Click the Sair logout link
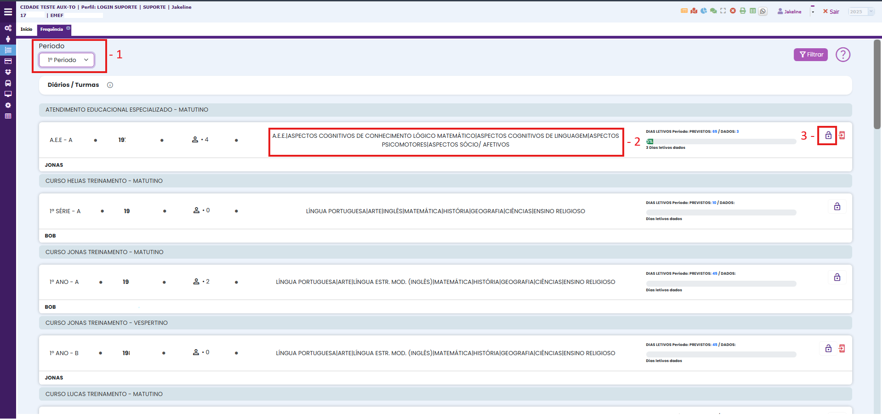Image resolution: width=882 pixels, height=419 pixels. 831,12
